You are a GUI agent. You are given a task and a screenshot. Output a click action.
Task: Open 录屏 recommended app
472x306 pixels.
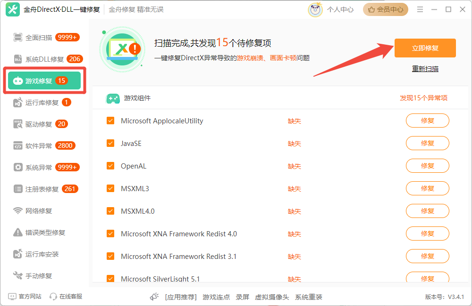tap(242, 297)
